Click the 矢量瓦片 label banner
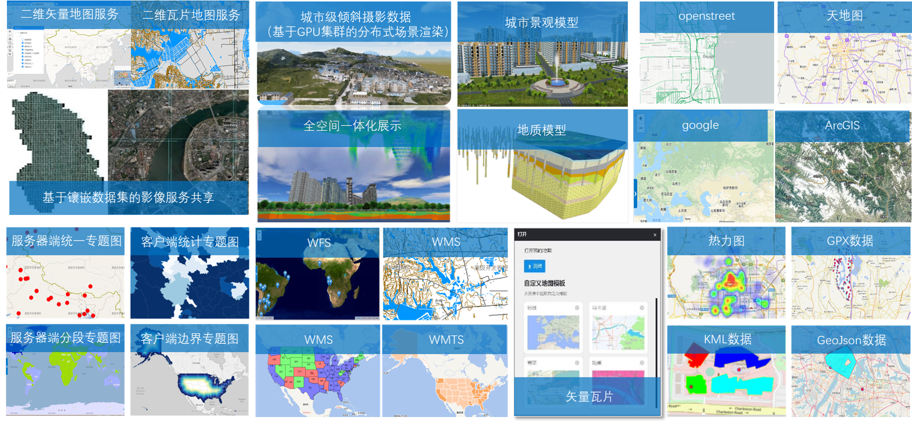The image size is (912, 423). pos(588,396)
